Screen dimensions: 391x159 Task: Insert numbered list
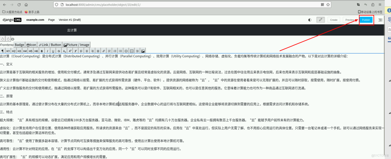[115, 51]
